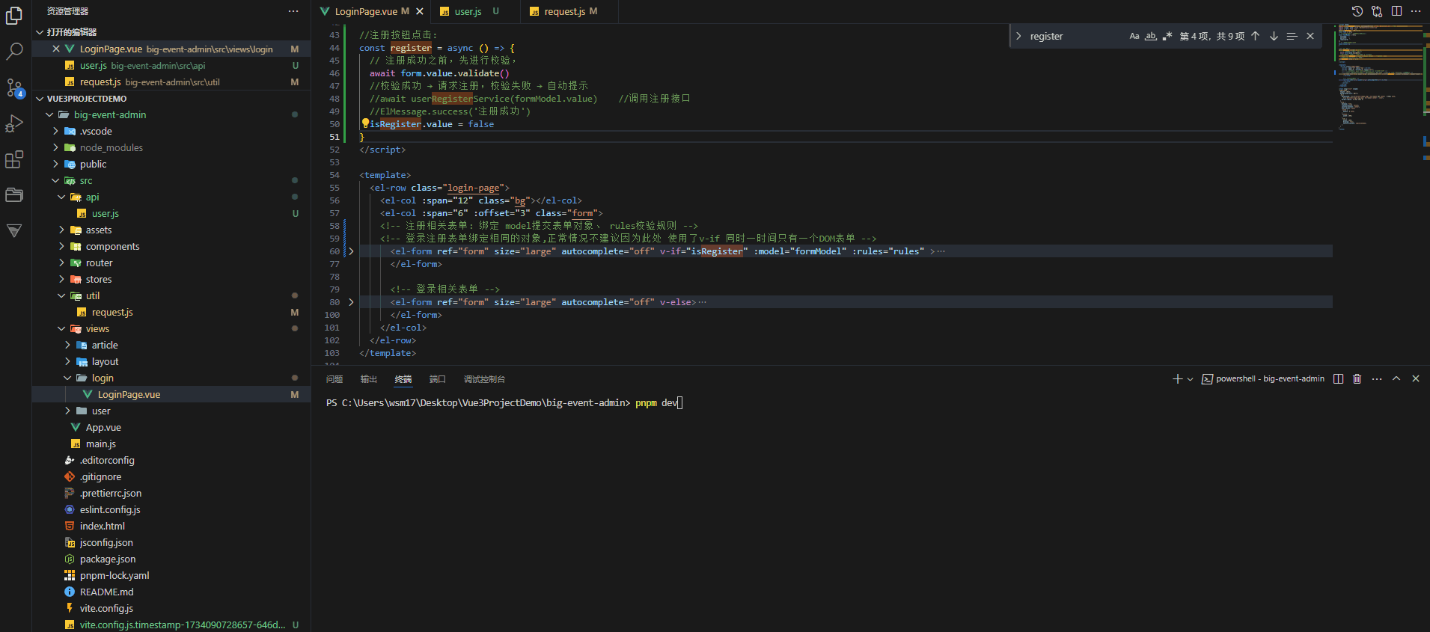Viewport: 1430px width, 632px height.
Task: Open terminal panel more actions
Action: click(x=1377, y=379)
